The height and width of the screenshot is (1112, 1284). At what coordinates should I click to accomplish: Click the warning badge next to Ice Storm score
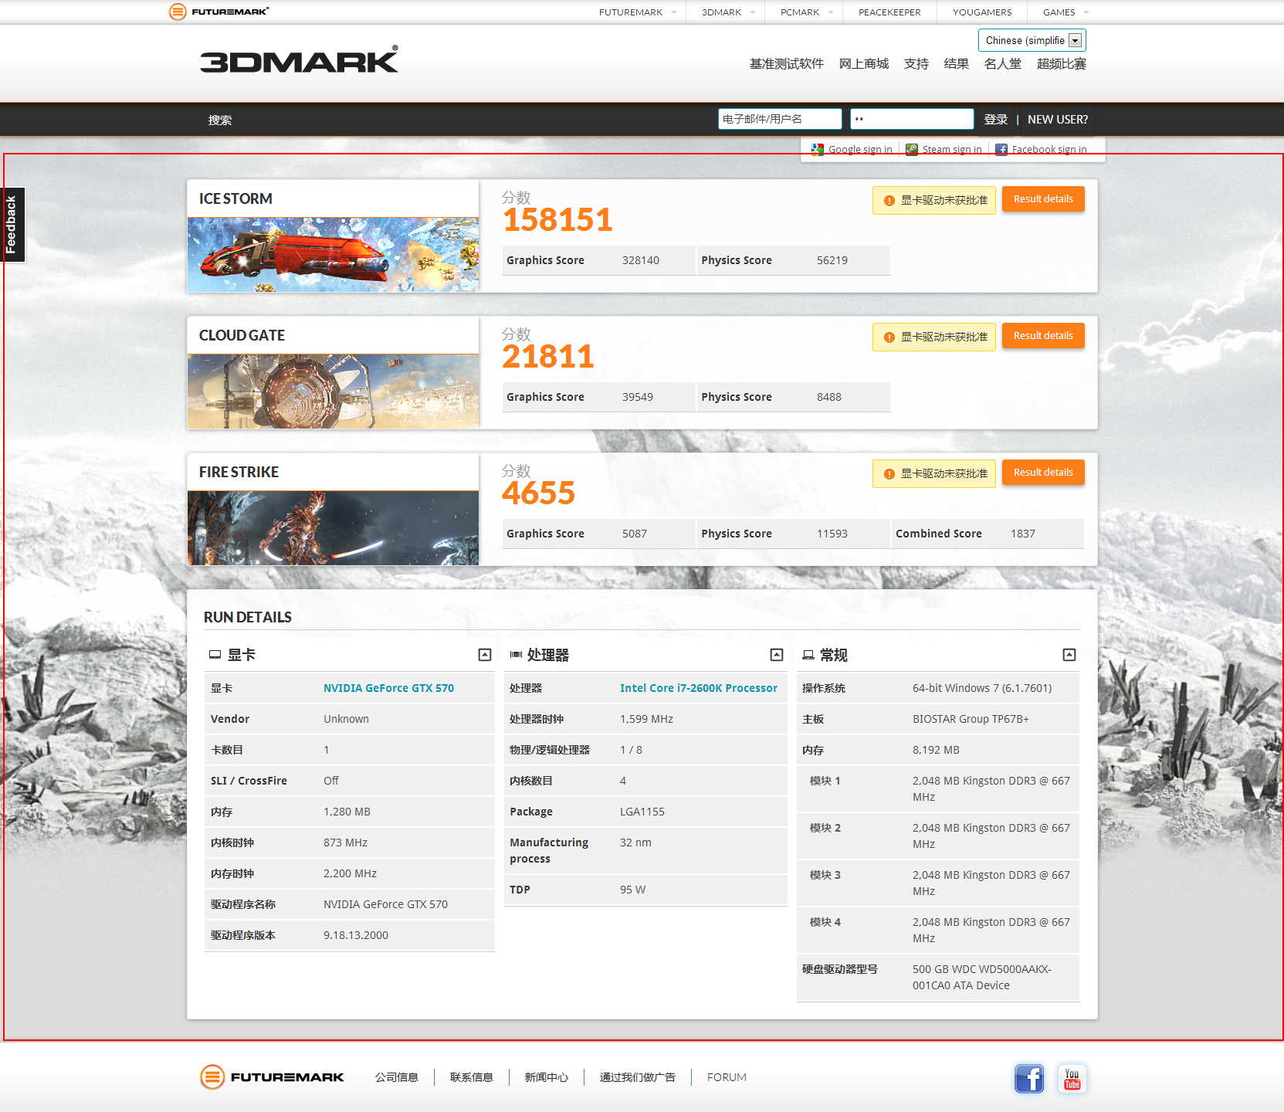tap(933, 199)
